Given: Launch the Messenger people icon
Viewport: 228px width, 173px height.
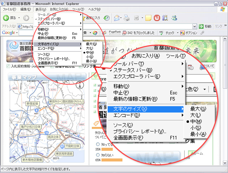Looking at the screenshot, I should tap(174, 18).
